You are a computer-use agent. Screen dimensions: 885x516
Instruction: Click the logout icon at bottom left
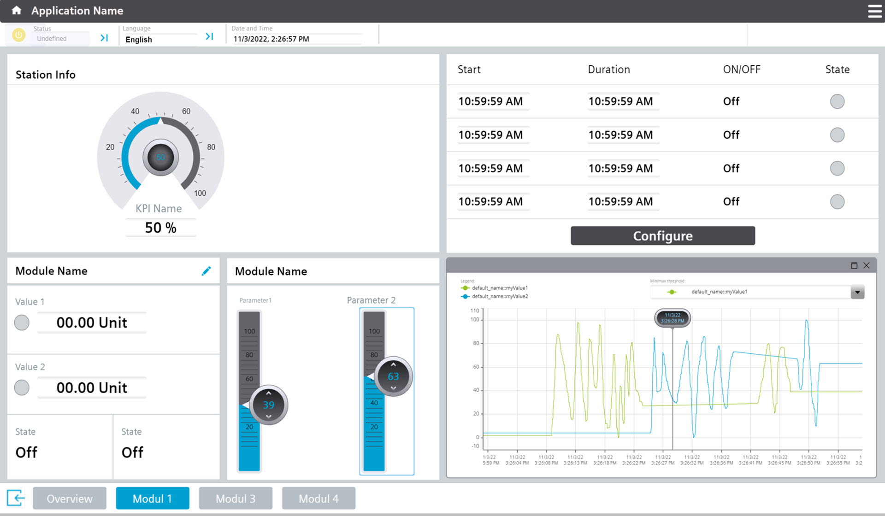tap(15, 498)
